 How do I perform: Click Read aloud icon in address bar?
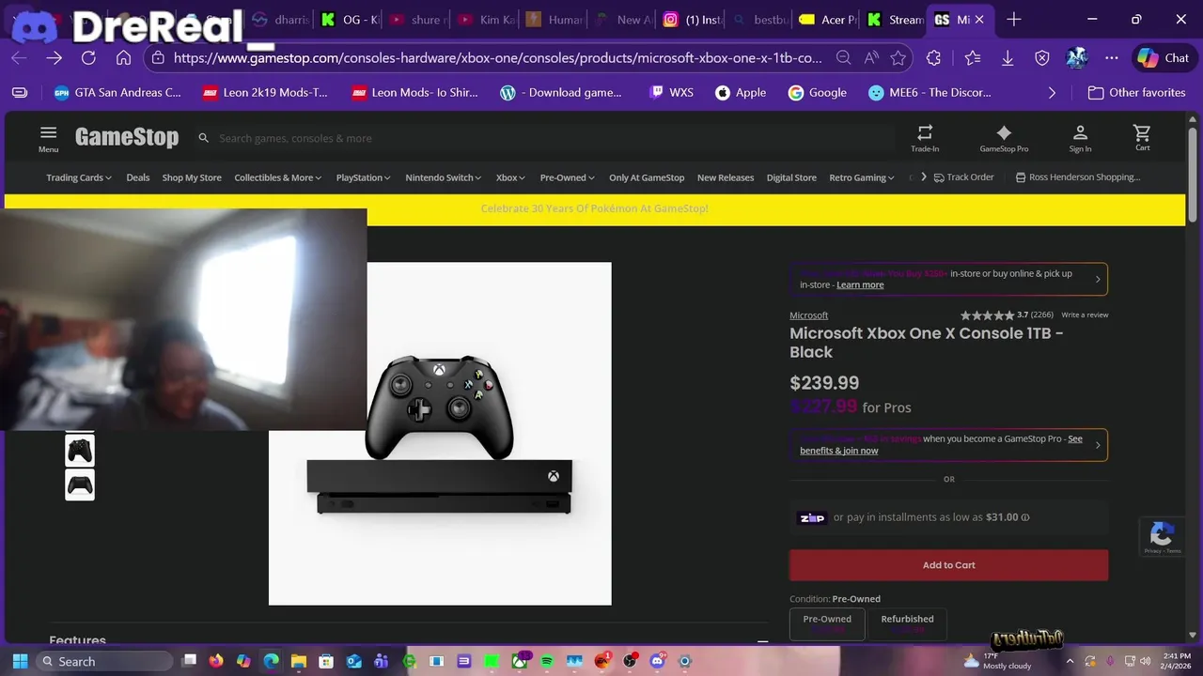pos(871,58)
